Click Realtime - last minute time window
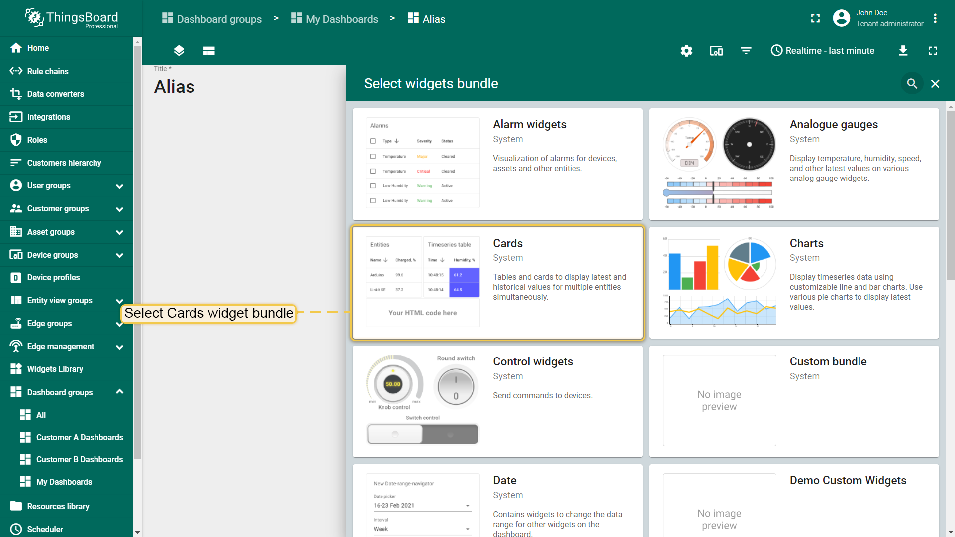Screen dimensions: 955x537 [x=822, y=51]
